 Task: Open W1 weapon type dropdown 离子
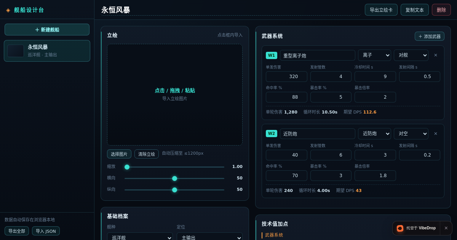374,55
